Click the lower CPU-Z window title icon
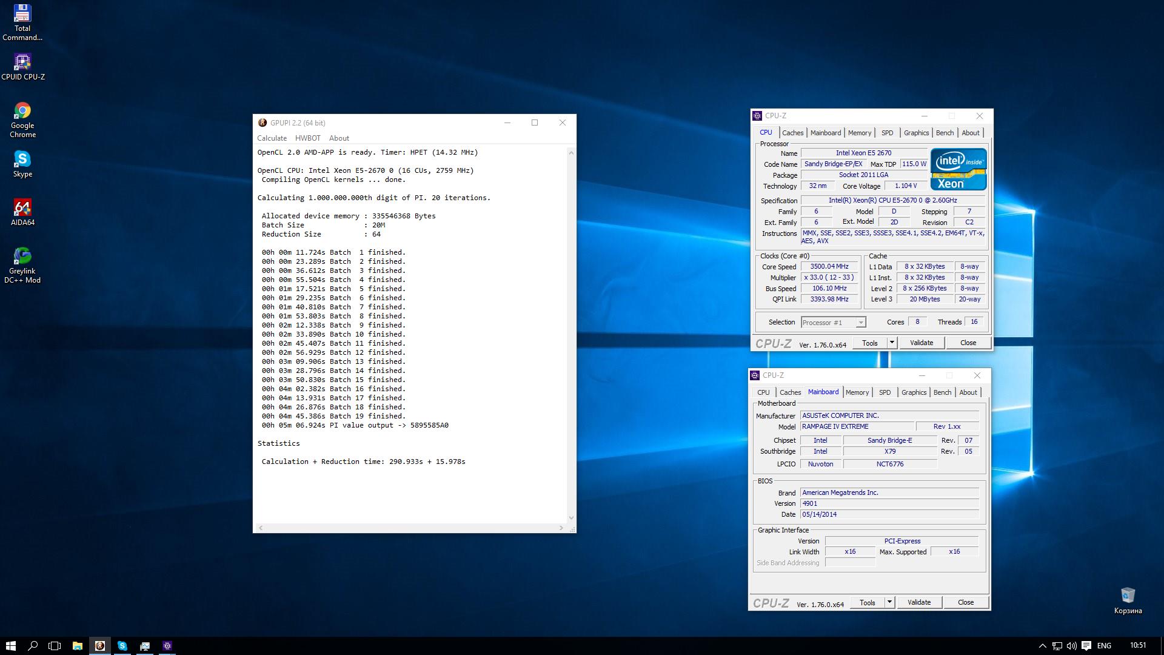The image size is (1164, 655). [x=755, y=375]
